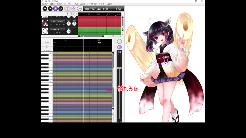Open the 編集(E) menu

pos(53,4)
